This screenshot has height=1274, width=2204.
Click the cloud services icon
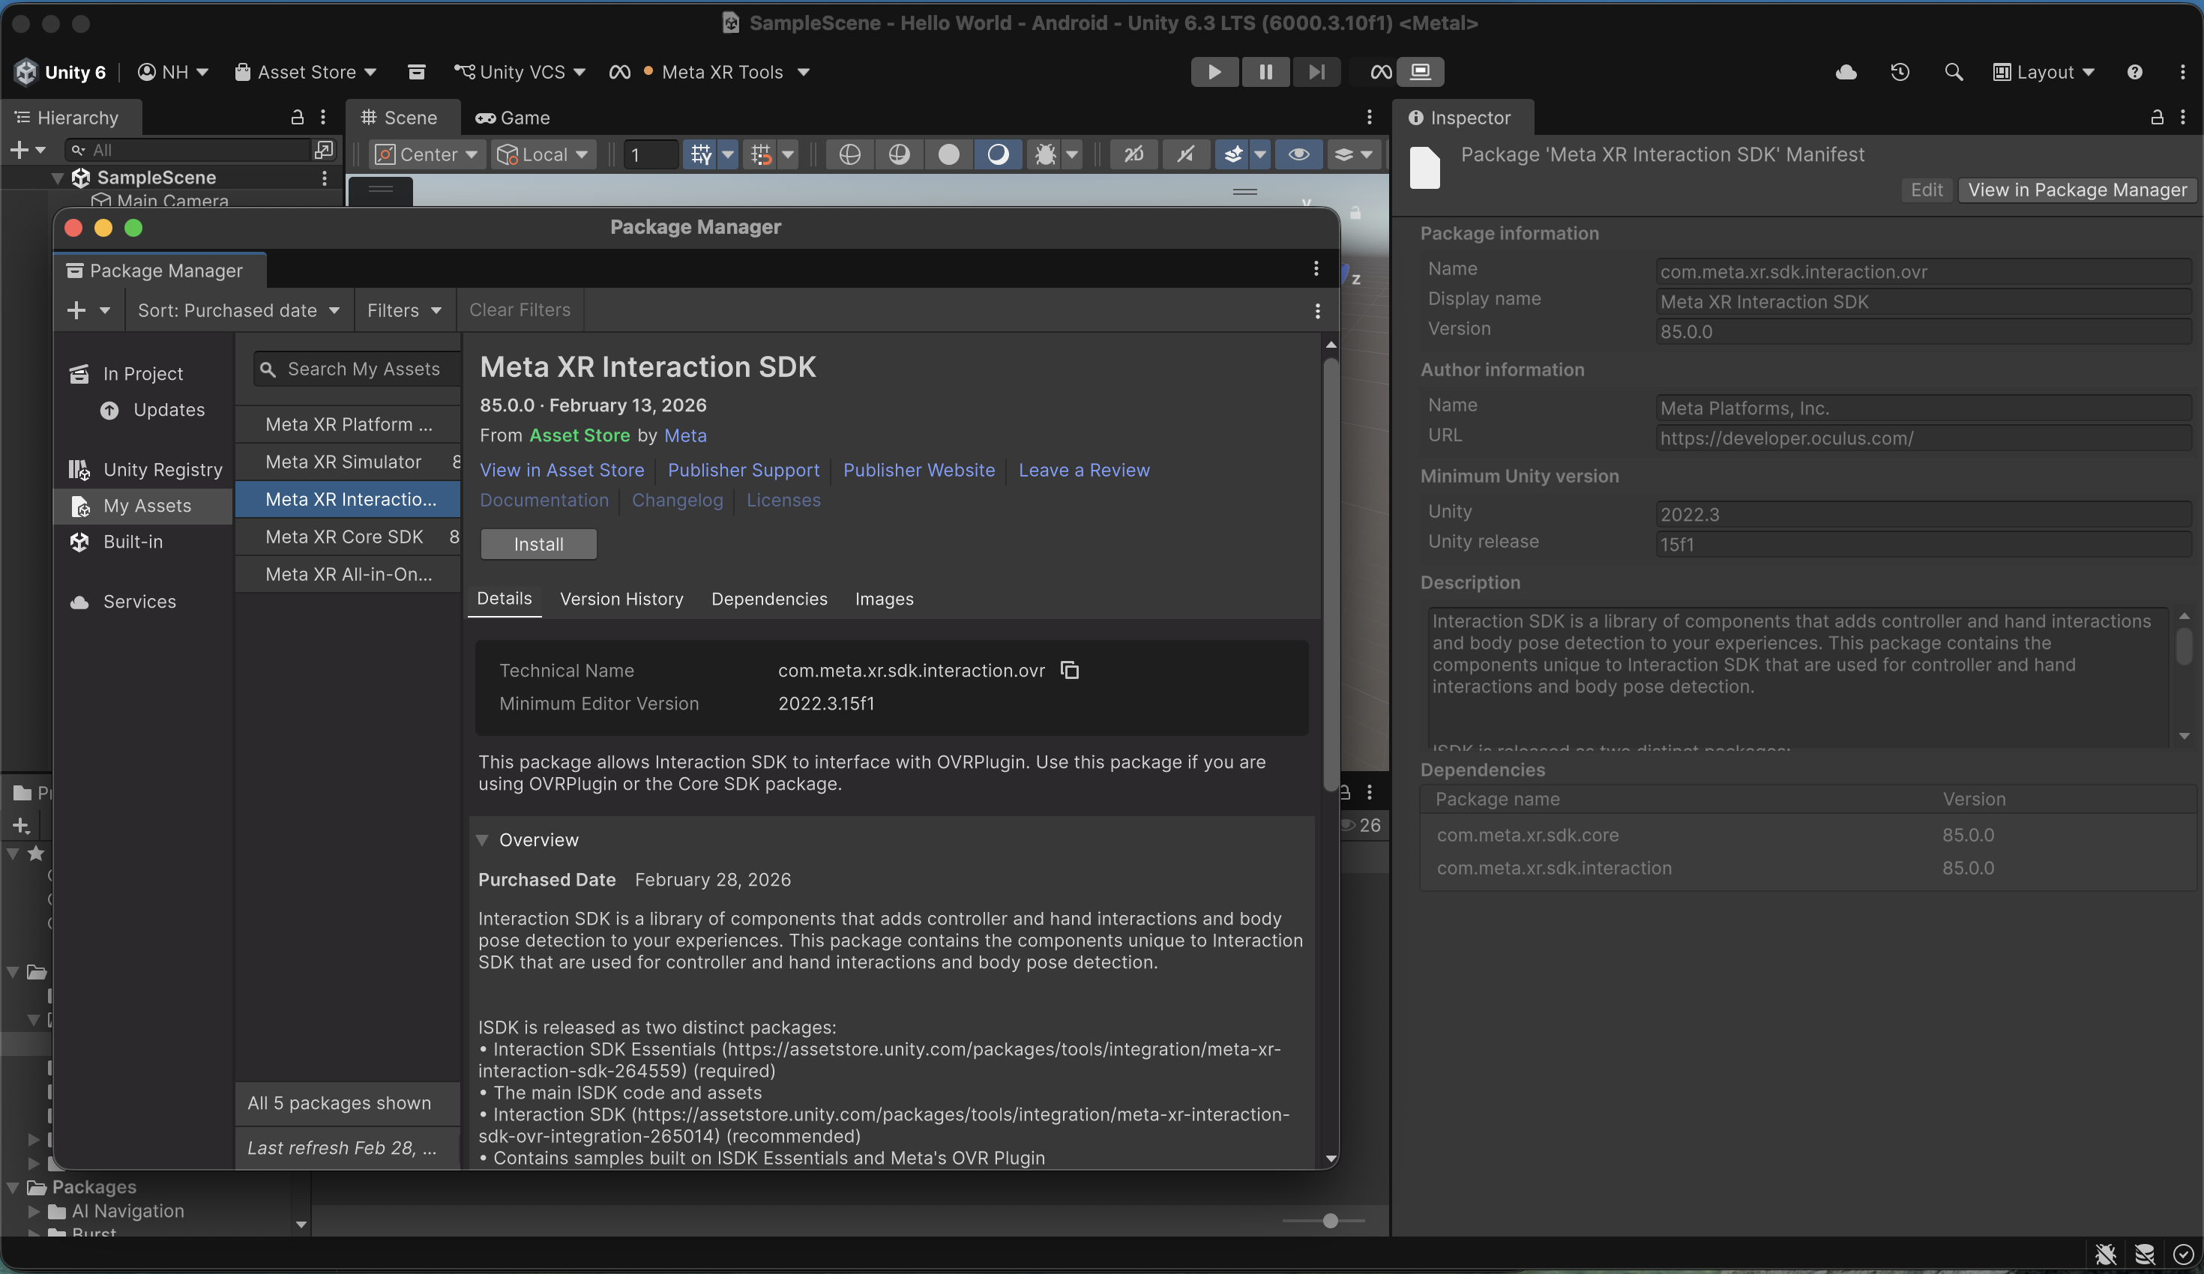[1846, 72]
